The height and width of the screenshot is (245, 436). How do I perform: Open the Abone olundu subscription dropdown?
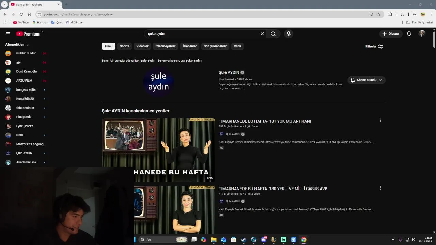coord(367,80)
